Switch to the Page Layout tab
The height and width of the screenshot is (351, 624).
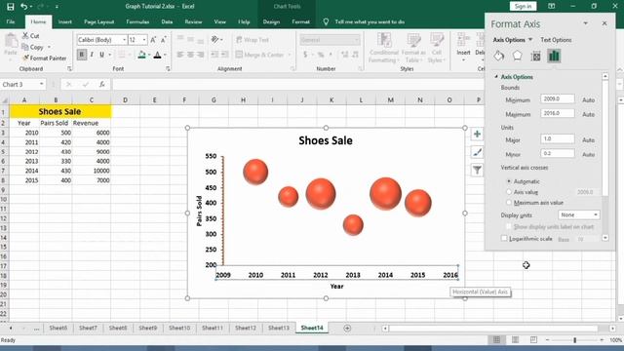point(99,21)
